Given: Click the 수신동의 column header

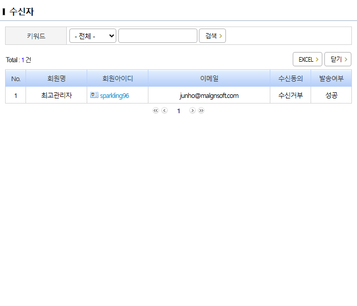Looking at the screenshot, I should pyautogui.click(x=291, y=79).
